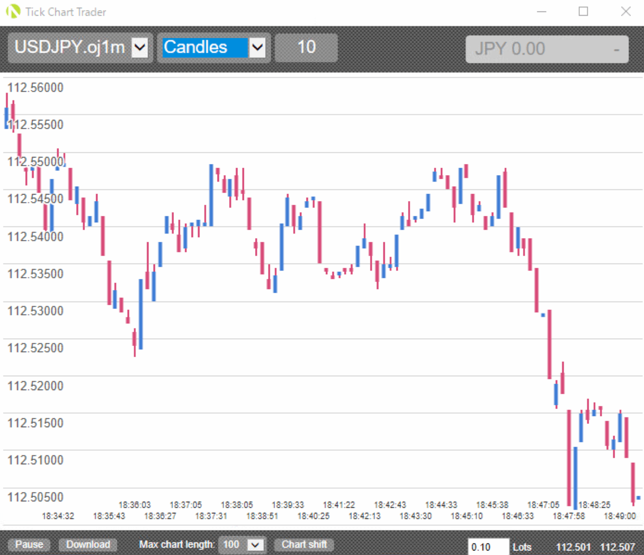Click the ask price 112.507
Screen dimensions: 644x555
click(617, 547)
